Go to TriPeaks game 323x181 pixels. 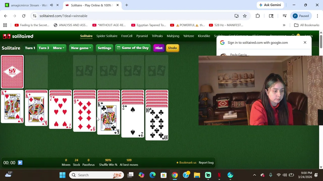coord(157,36)
